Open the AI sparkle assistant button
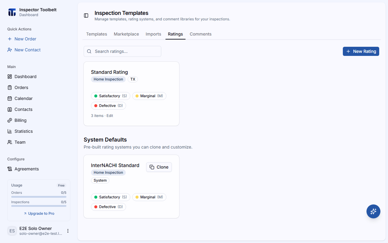The height and width of the screenshot is (243, 388). [x=373, y=211]
